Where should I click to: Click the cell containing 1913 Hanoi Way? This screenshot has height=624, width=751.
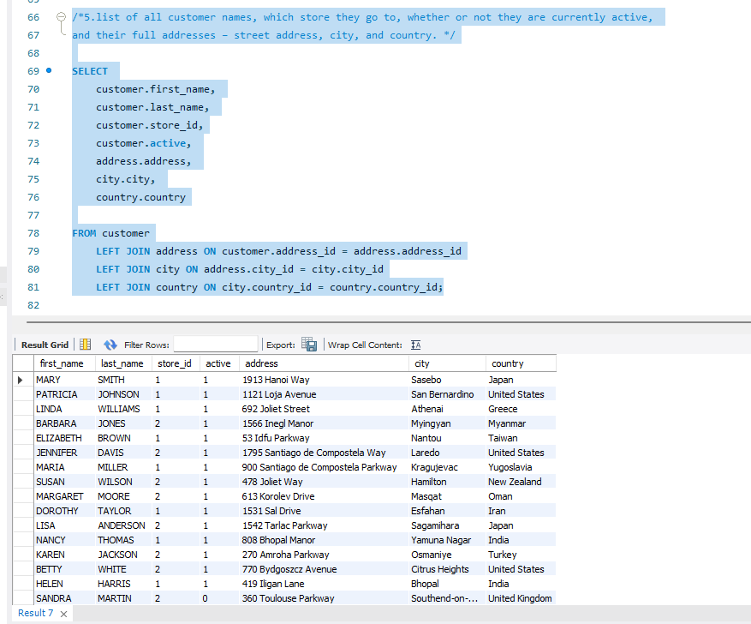pos(289,379)
